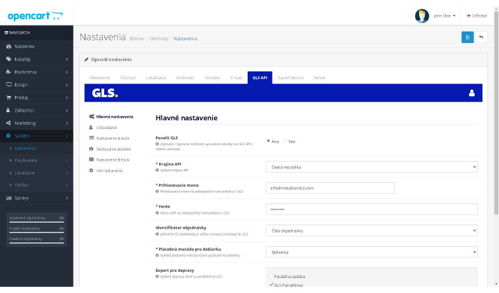Click the Obchody breadcrumb link
The height and width of the screenshot is (293, 499).
click(159, 39)
